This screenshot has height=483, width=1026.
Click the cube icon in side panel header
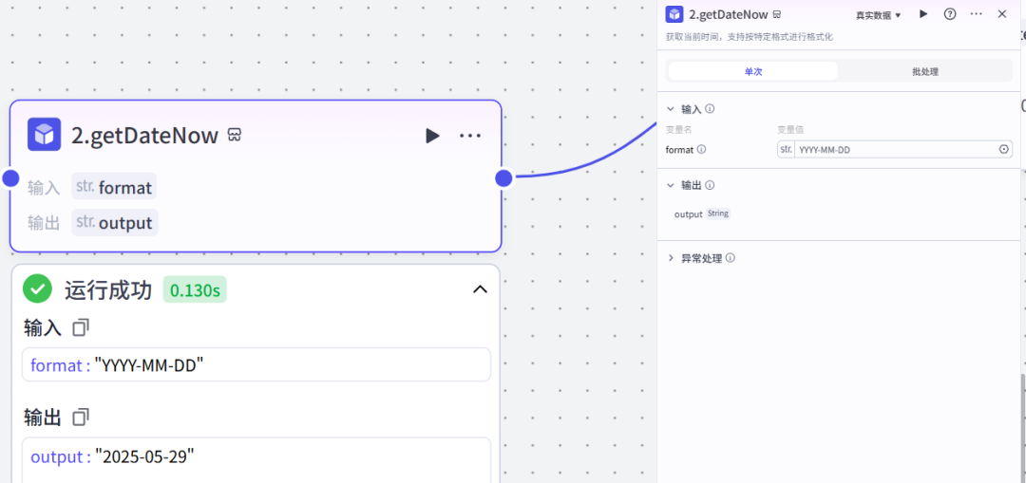pos(674,14)
